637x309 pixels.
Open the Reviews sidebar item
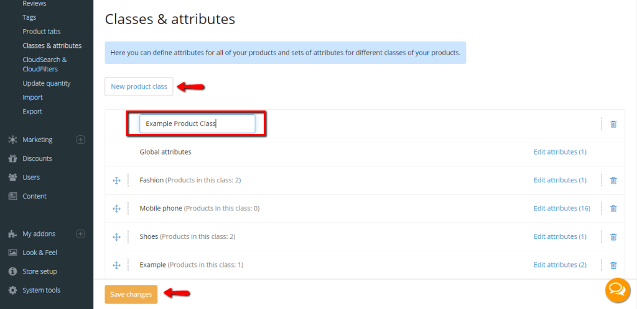coord(35,4)
